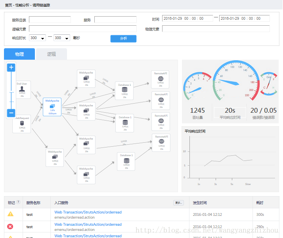Click the 300s duration cell
Image resolution: width=283 pixels, height=238 pixels.
[x=260, y=215]
